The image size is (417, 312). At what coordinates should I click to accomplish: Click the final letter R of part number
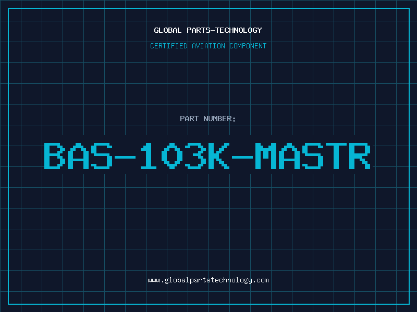(360, 156)
